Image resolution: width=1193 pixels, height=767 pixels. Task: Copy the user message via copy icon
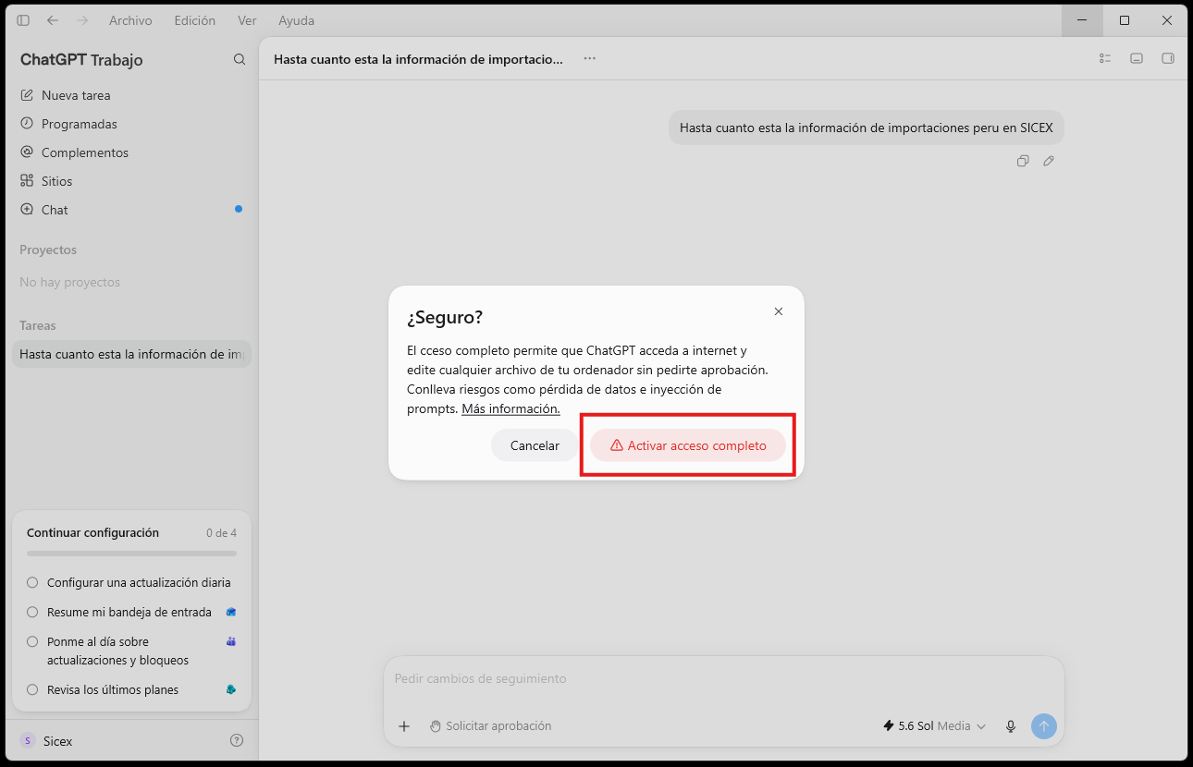click(x=1023, y=161)
